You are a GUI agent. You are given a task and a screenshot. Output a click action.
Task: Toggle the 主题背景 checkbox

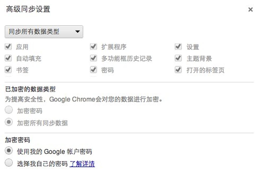(178, 58)
